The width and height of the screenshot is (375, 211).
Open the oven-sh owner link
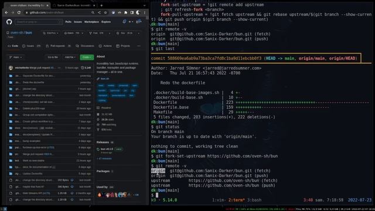pyautogui.click(x=16, y=33)
